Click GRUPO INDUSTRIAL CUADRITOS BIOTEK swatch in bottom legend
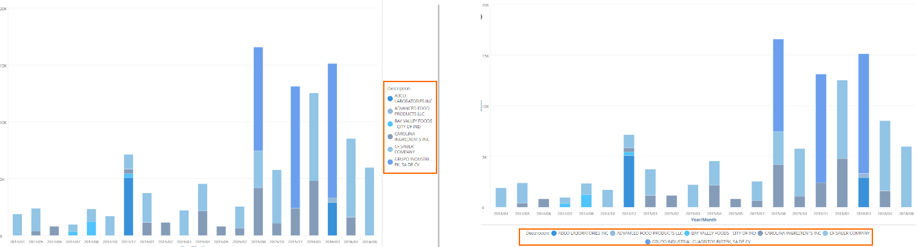Image resolution: width=918 pixels, height=247 pixels. [647, 242]
